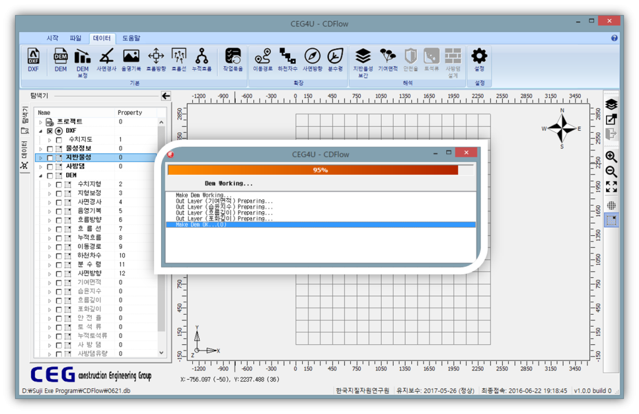Image resolution: width=639 pixels, height=414 pixels.
Task: Click the layers icon in right toolbar
Action: click(x=611, y=105)
